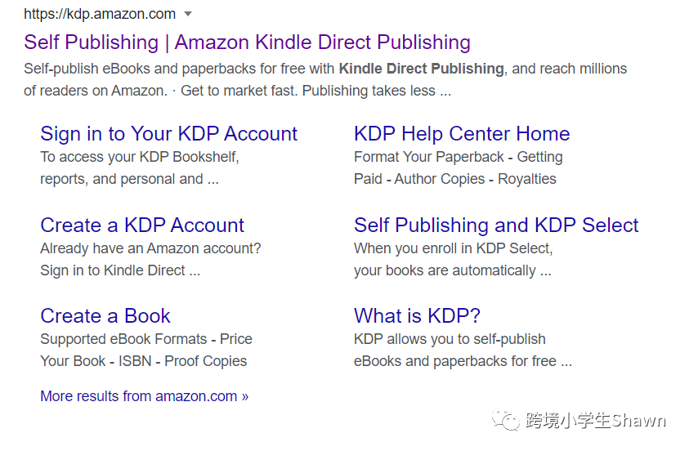Click Already have an Amazon account? text
The width and height of the screenshot is (689, 451).
pyautogui.click(x=150, y=248)
